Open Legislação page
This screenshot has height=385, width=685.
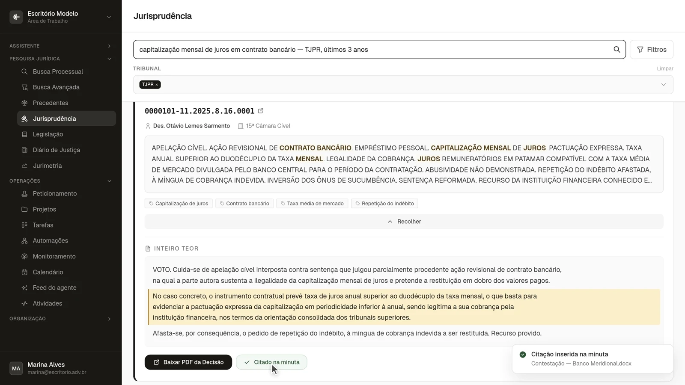[66, 134]
